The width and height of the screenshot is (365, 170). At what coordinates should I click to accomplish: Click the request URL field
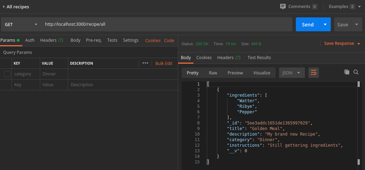tap(167, 24)
